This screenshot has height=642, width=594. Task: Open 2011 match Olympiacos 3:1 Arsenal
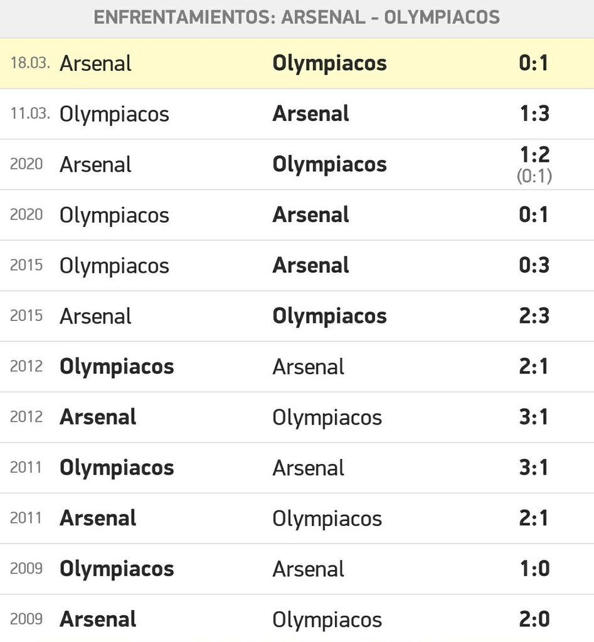coord(297,468)
